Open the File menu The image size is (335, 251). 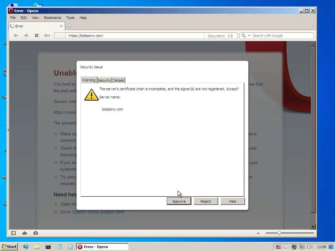coord(13,18)
